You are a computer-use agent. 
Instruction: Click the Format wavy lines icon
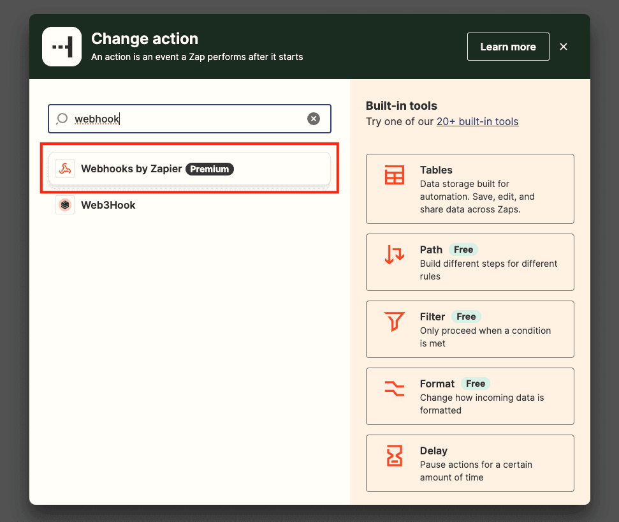395,389
